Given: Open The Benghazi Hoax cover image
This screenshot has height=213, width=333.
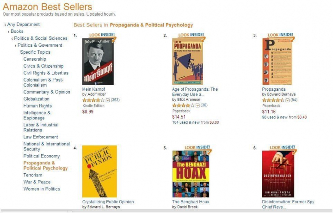Looking at the screenshot, I should (191, 174).
